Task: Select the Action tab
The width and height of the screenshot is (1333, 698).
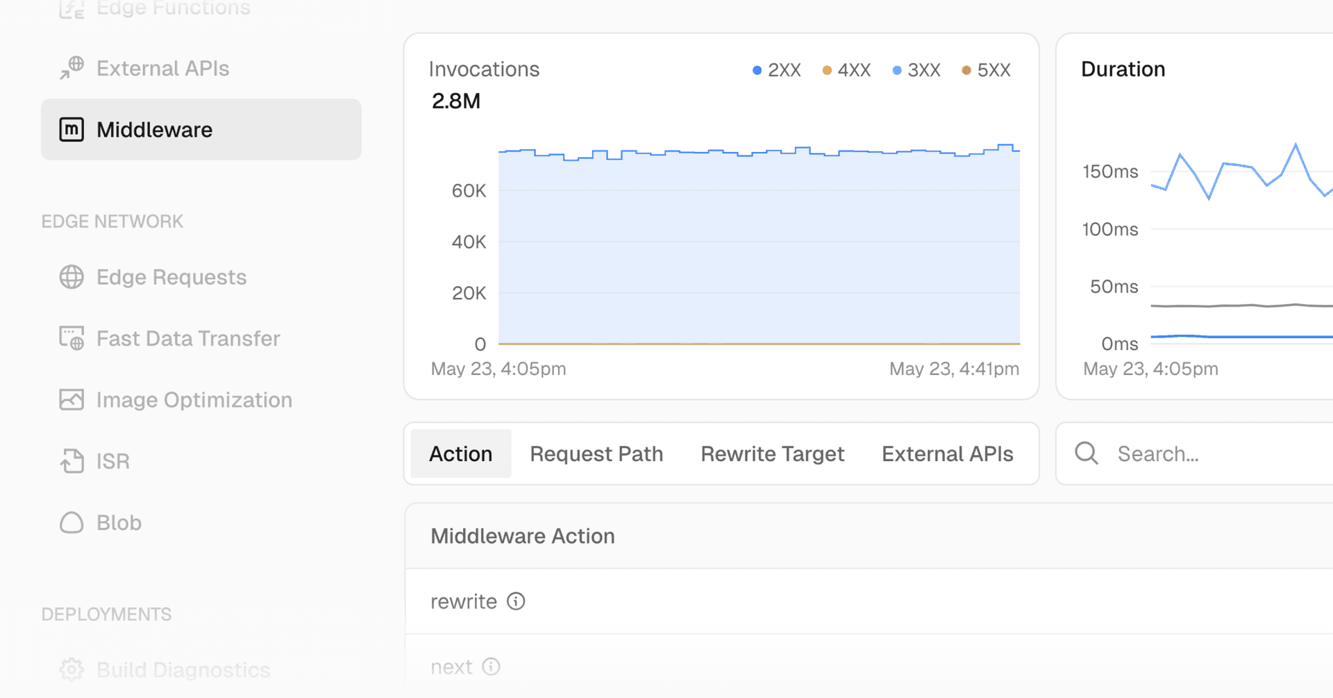Action: (460, 454)
